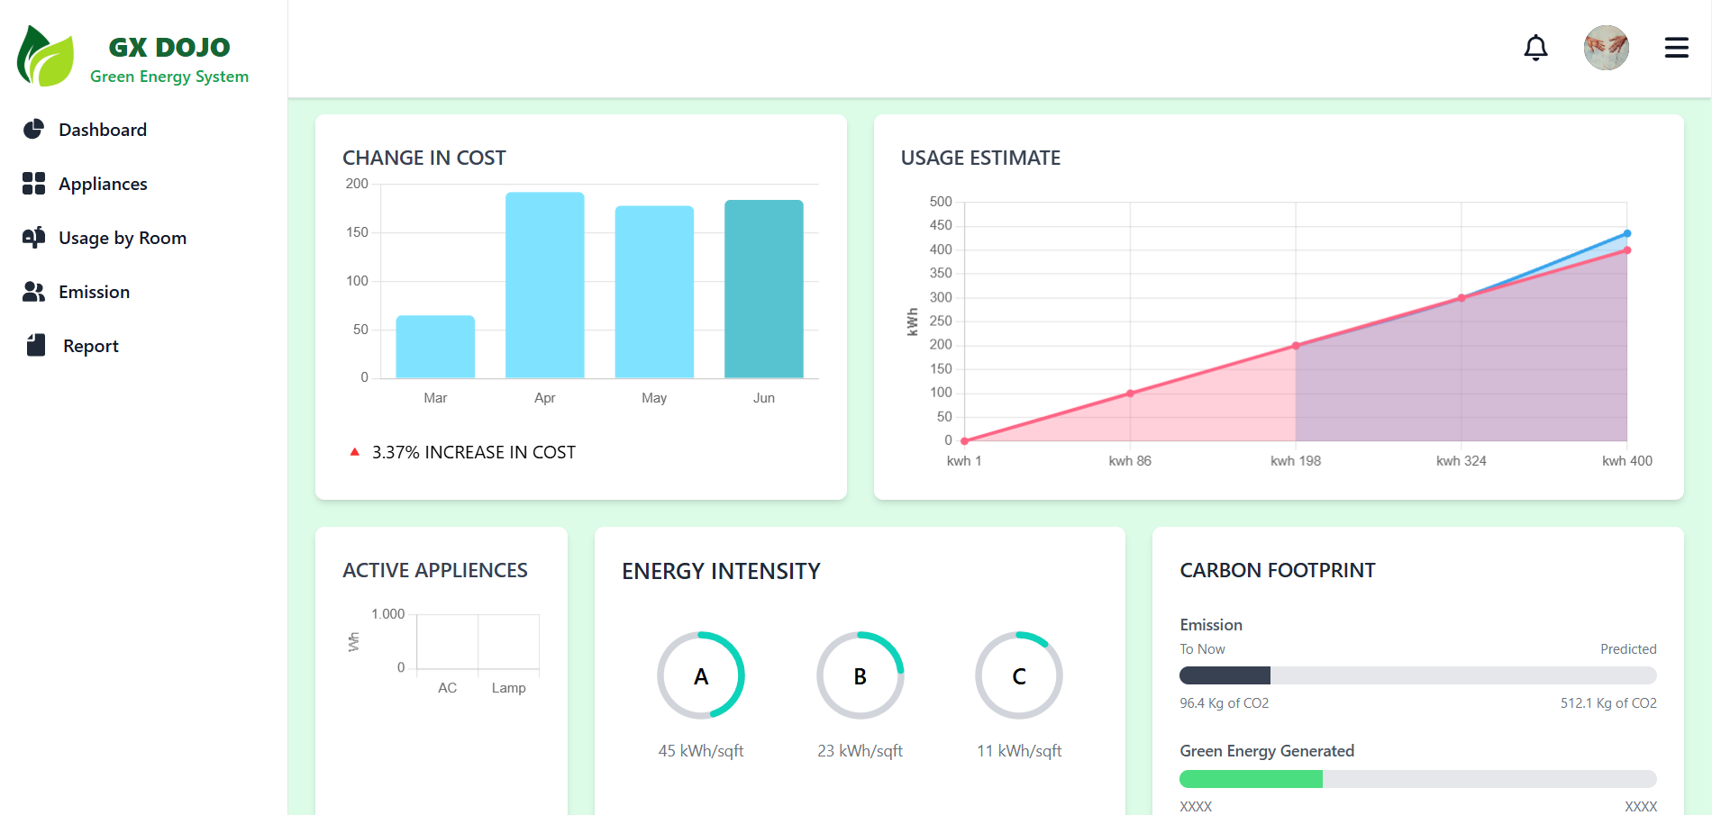Navigate to the Emission page

(x=95, y=292)
